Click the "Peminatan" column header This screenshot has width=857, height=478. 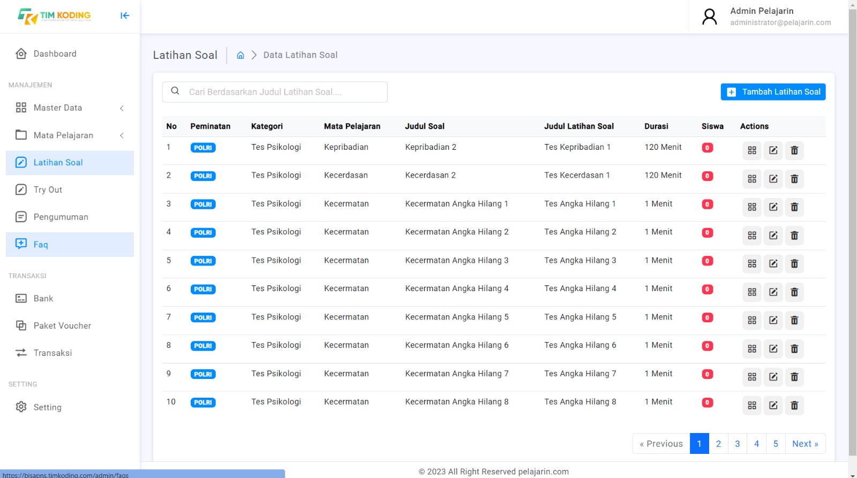[x=211, y=126]
